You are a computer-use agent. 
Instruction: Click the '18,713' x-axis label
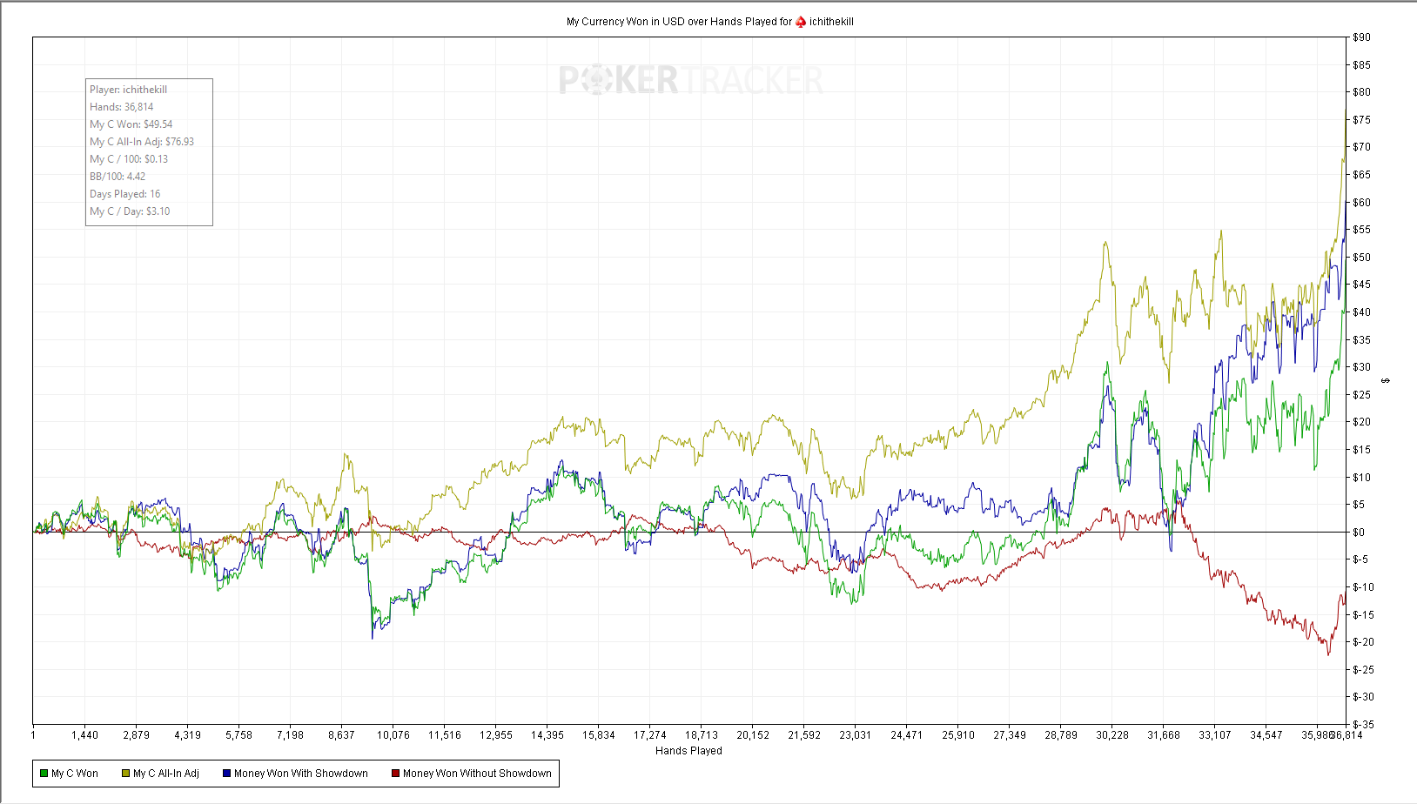click(701, 735)
